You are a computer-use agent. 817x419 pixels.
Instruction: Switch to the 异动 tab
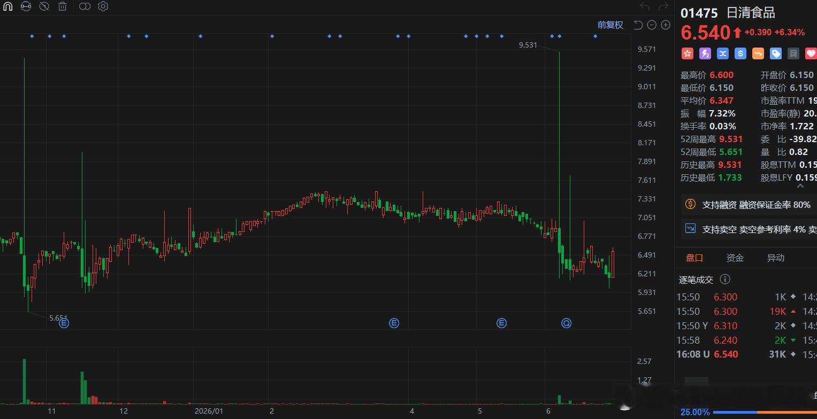(x=776, y=258)
